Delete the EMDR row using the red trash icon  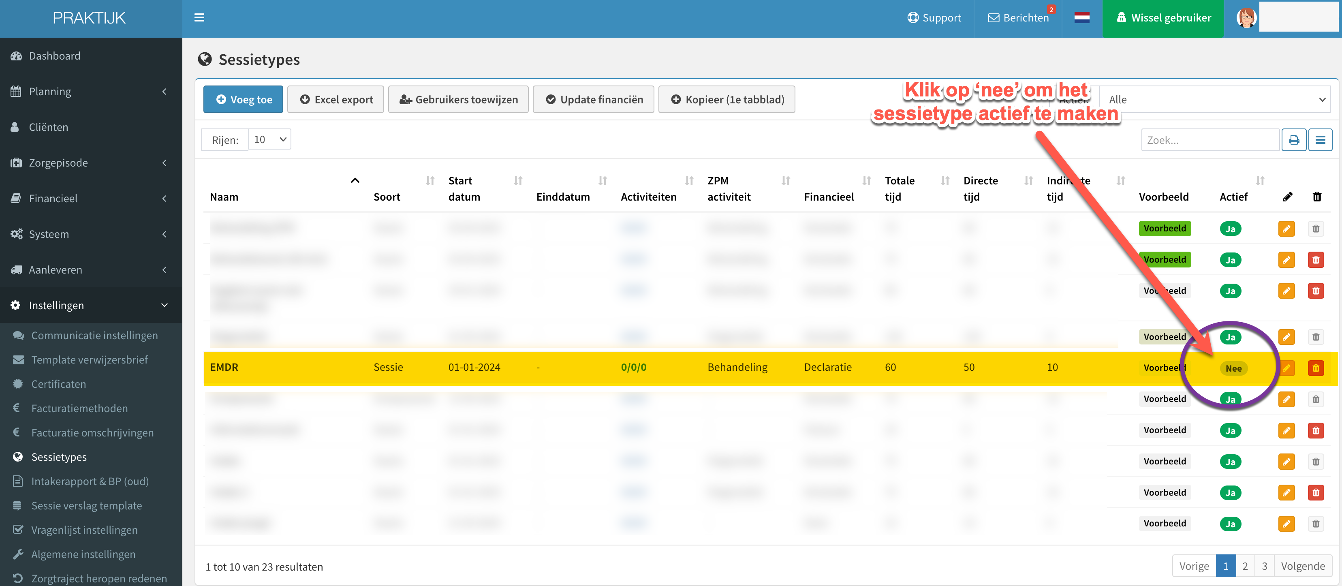pos(1316,368)
